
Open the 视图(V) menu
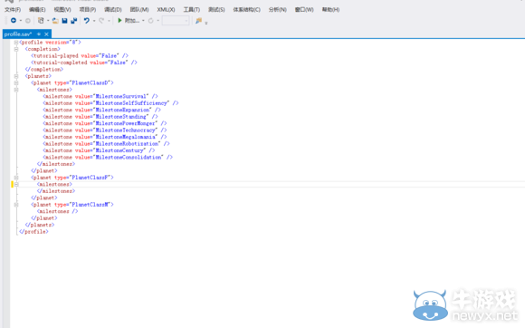click(x=62, y=9)
